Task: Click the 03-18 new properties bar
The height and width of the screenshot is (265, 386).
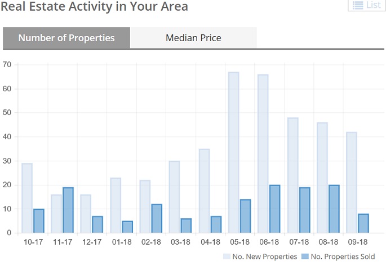Action: point(174,197)
